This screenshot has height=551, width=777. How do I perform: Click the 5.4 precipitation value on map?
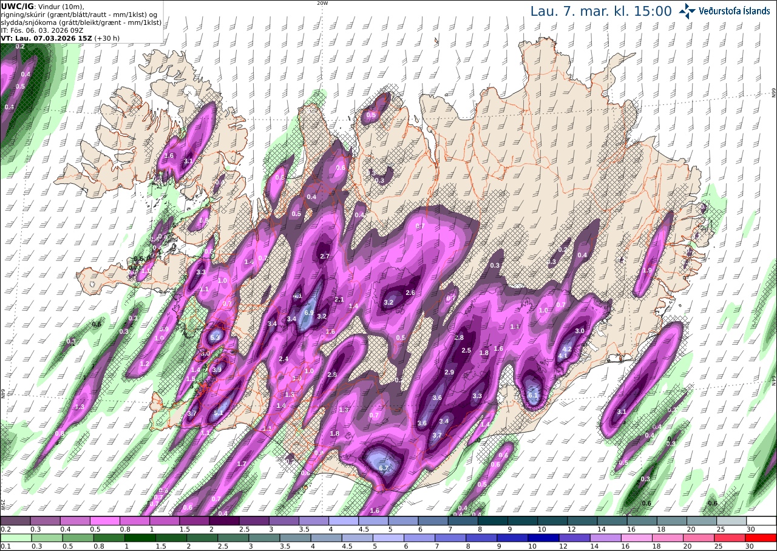click(215, 337)
